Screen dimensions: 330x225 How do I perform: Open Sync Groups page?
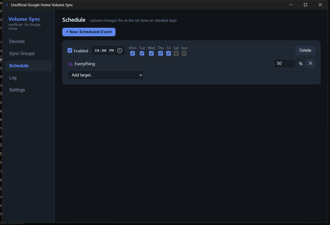pos(28,53)
